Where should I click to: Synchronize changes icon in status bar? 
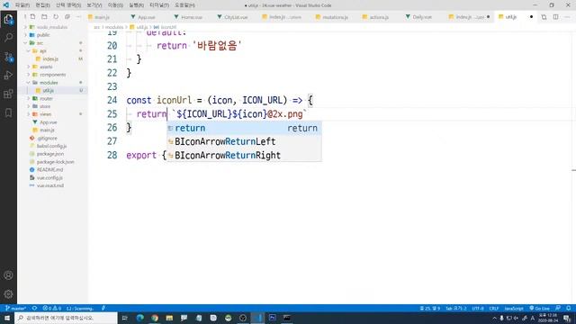point(34,308)
